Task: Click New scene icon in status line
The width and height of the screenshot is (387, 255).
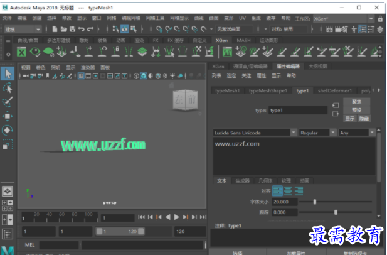Action: pos(55,29)
